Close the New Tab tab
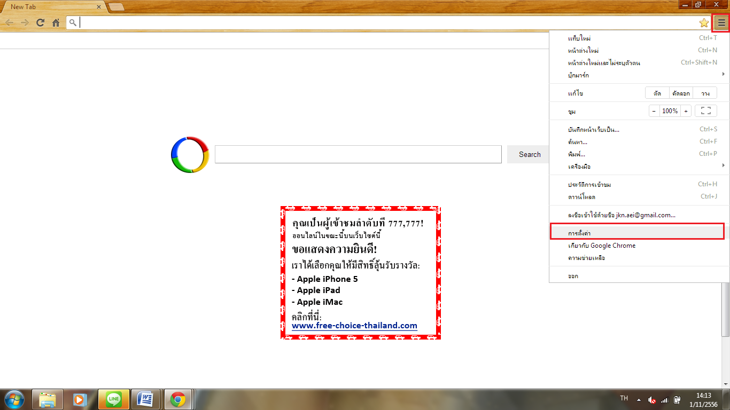This screenshot has height=410, width=730. click(x=99, y=7)
